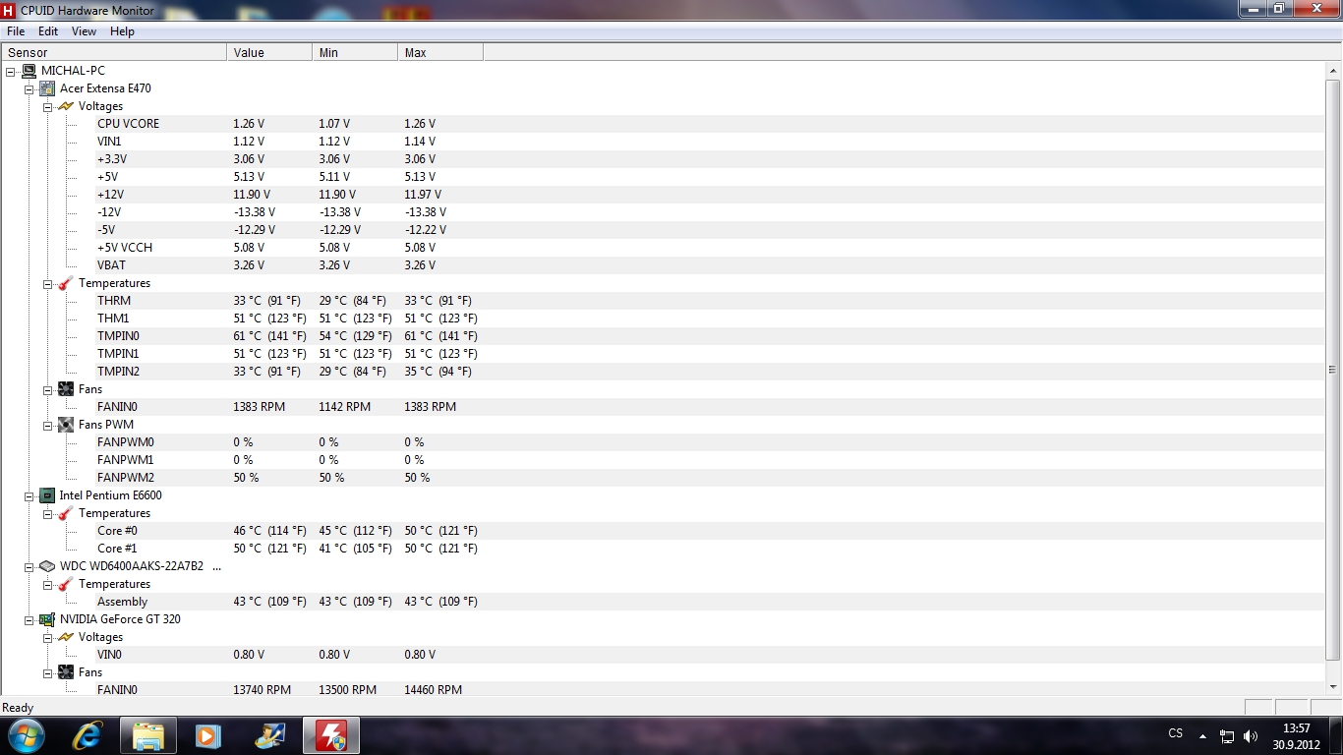
Task: Click the CS language indicator
Action: [x=1176, y=733]
